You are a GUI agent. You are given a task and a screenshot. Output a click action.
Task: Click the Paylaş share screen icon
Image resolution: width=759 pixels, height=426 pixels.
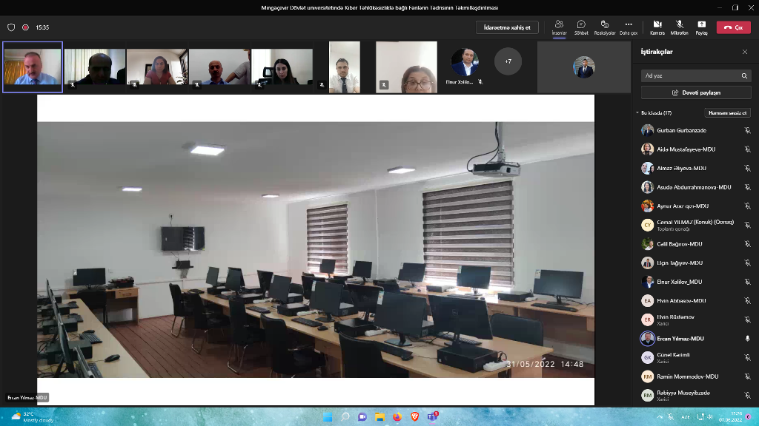tap(701, 24)
